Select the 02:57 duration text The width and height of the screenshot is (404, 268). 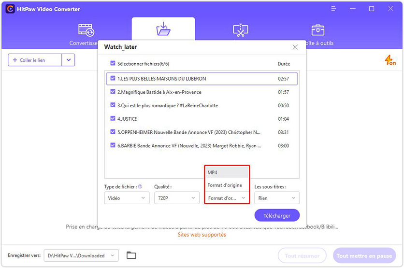(x=283, y=79)
